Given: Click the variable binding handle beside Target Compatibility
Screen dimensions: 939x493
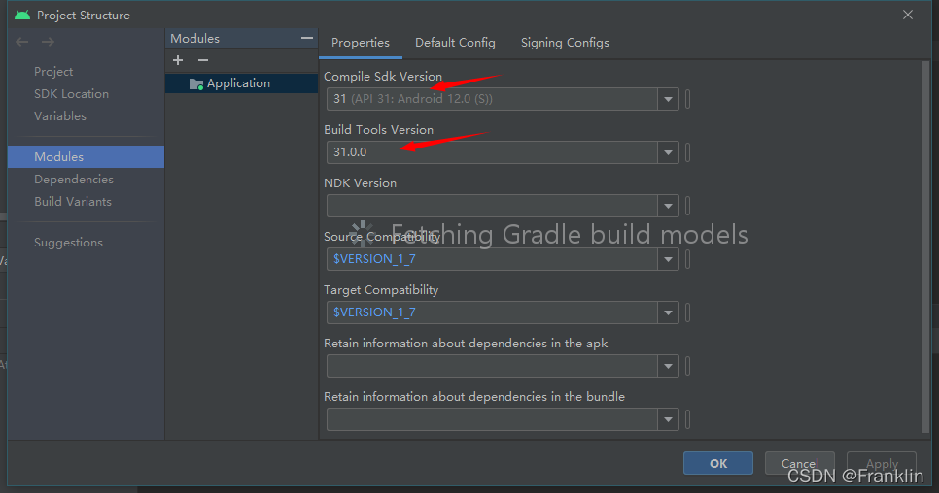Looking at the screenshot, I should coord(687,312).
